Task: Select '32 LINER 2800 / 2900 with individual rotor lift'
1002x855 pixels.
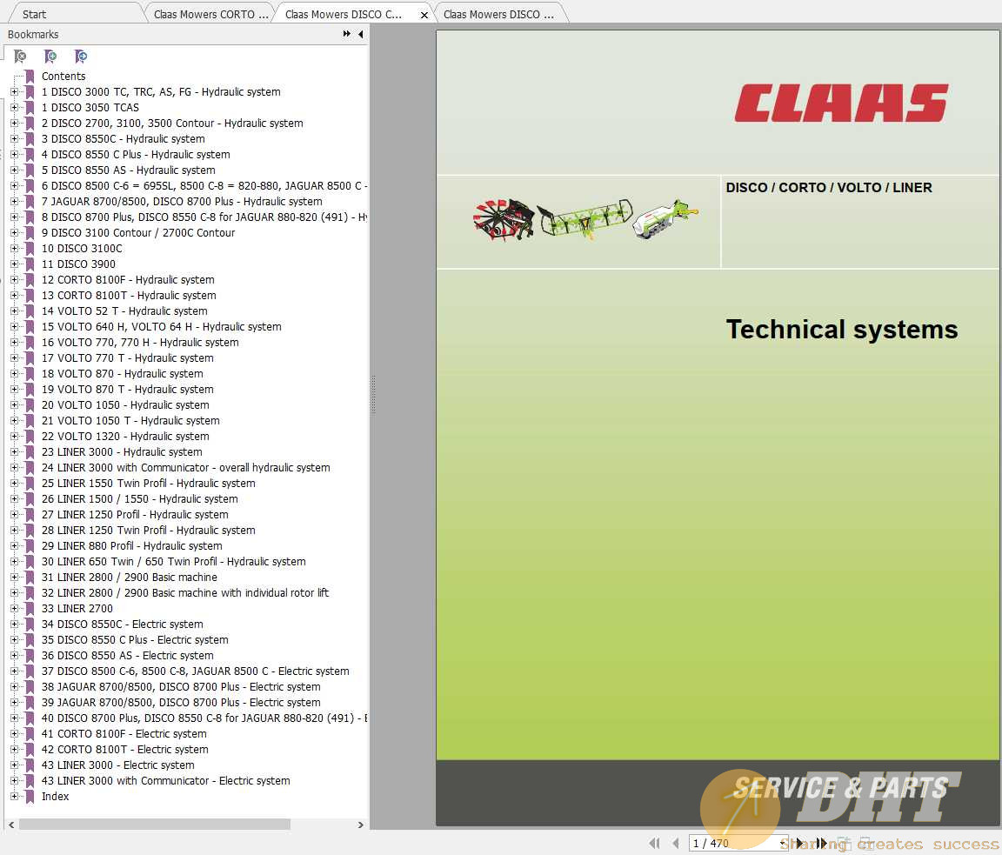Action: click(x=185, y=593)
